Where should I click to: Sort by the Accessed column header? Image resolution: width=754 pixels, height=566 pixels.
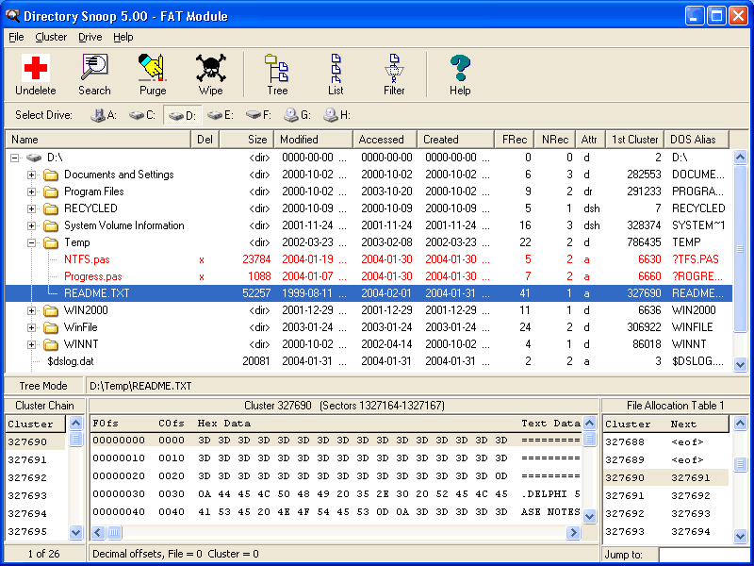click(385, 140)
